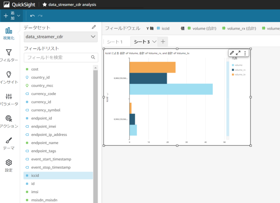Click the undo arrow in toolbar
The height and width of the screenshot is (203, 280).
click(x=32, y=16)
